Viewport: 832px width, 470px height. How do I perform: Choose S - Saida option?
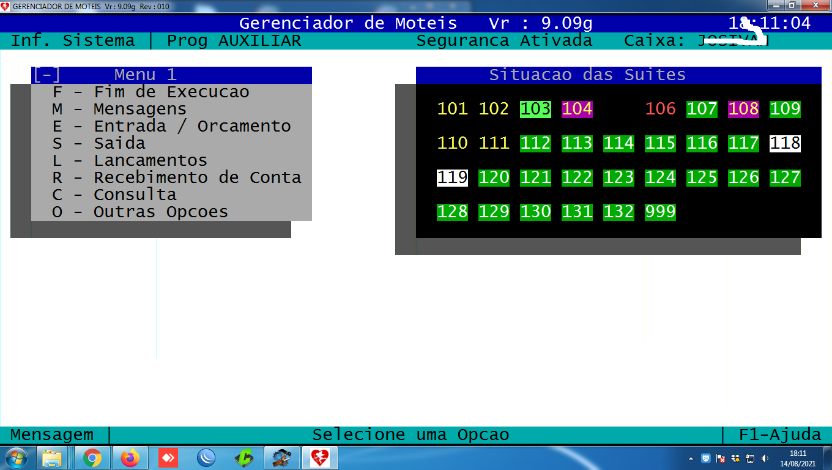171,143
